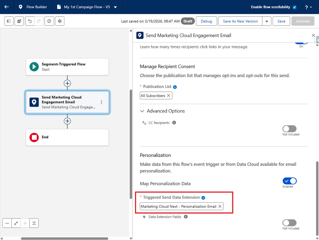The width and height of the screenshot is (319, 240).
Task: Toggle the toolbox panel icon
Action: 9,21
